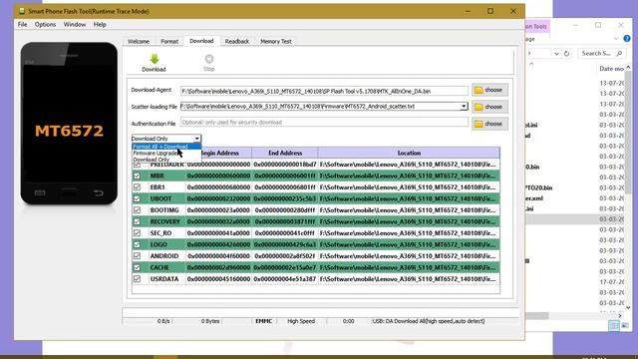Click the Authentication File input field
Screen dimensions: 638x359
pyautogui.click(x=324, y=122)
